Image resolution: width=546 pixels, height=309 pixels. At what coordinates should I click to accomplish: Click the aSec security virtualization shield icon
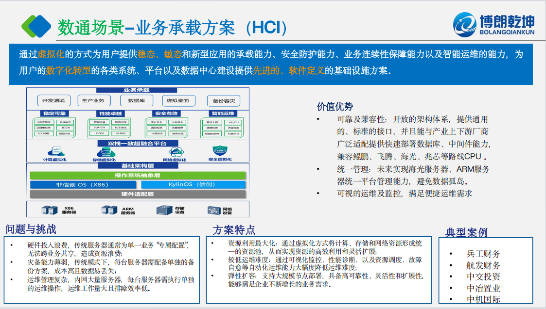point(219,151)
